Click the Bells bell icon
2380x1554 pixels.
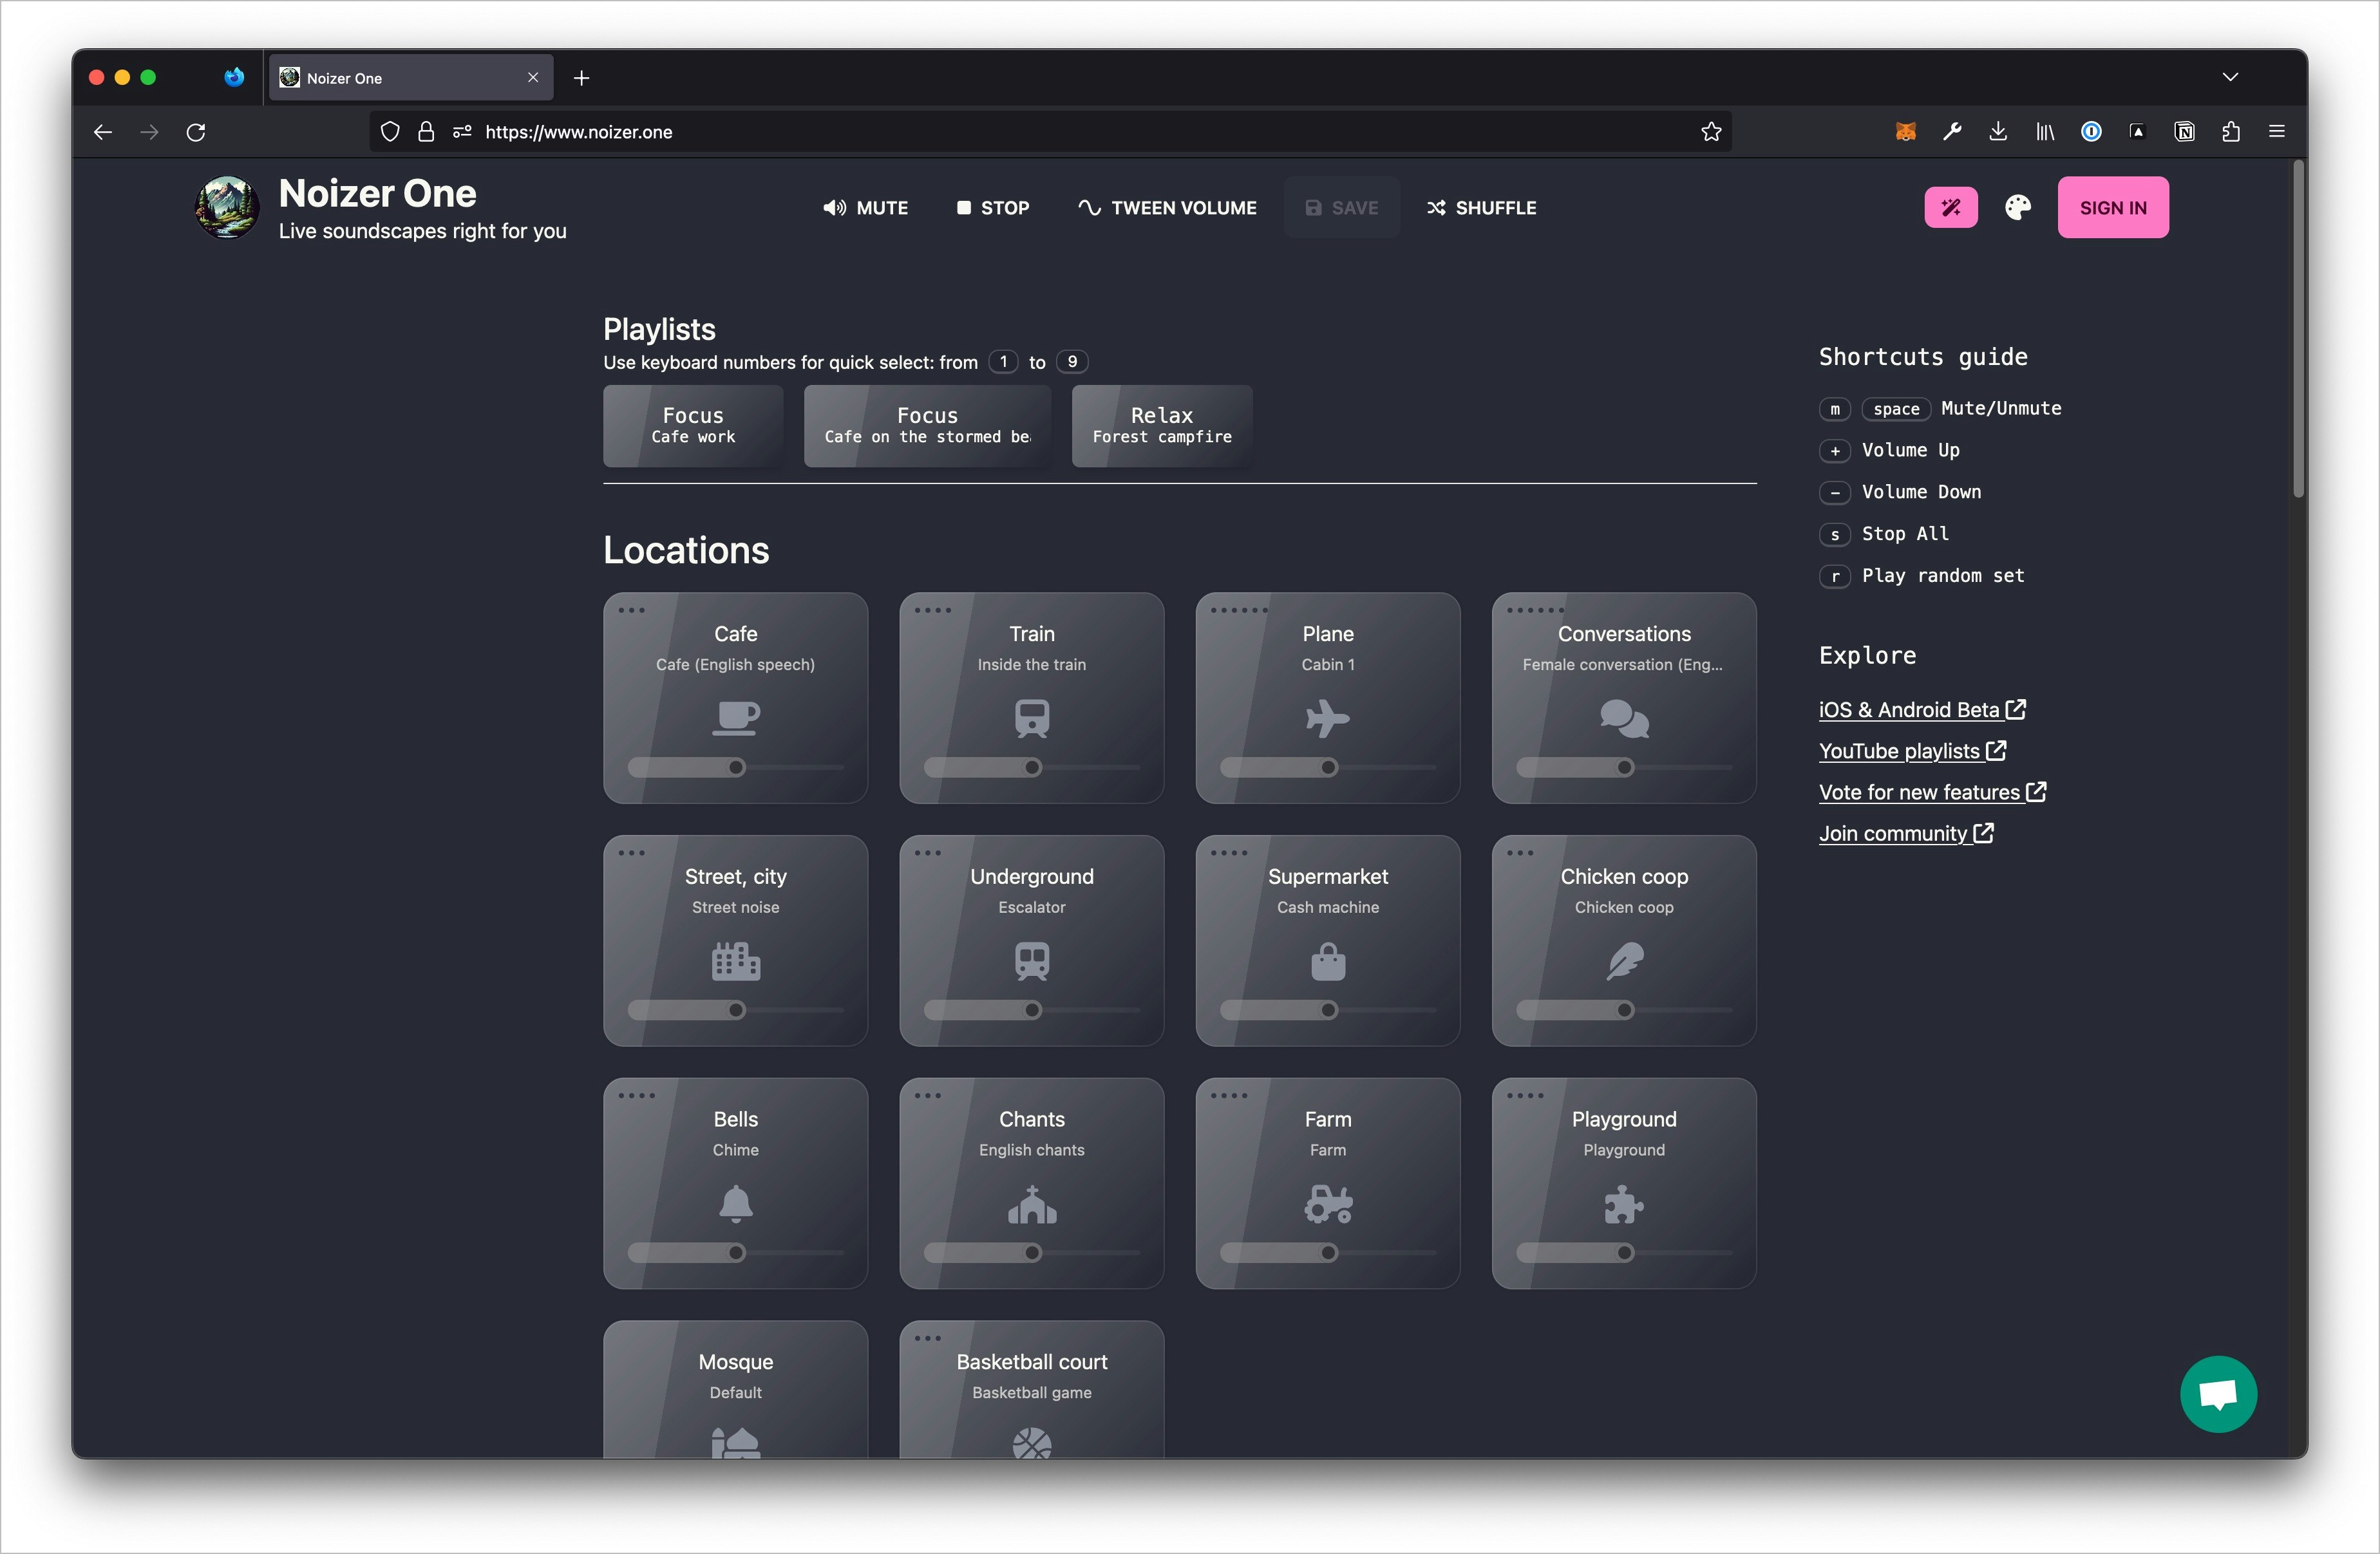(x=736, y=1204)
